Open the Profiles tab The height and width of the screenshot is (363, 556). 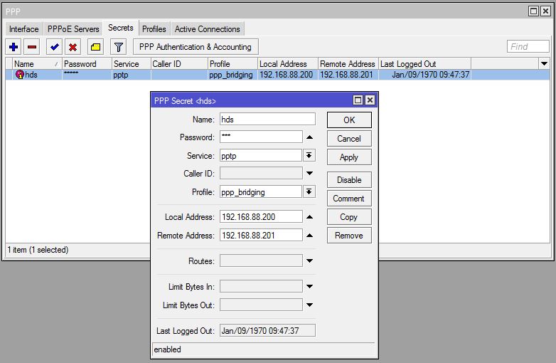tap(154, 29)
